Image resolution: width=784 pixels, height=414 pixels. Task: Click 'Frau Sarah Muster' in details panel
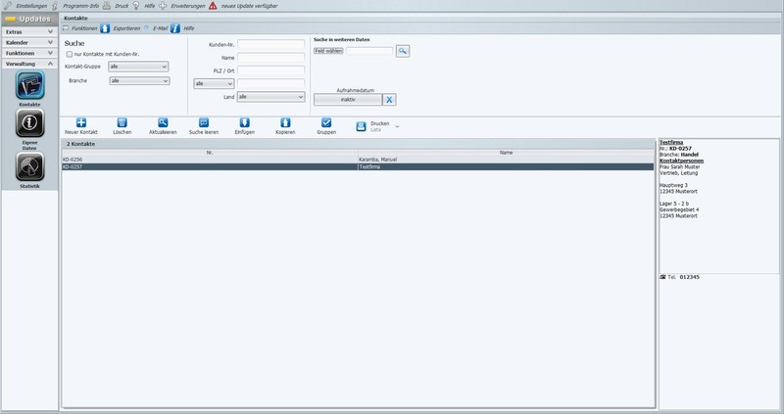click(x=679, y=166)
